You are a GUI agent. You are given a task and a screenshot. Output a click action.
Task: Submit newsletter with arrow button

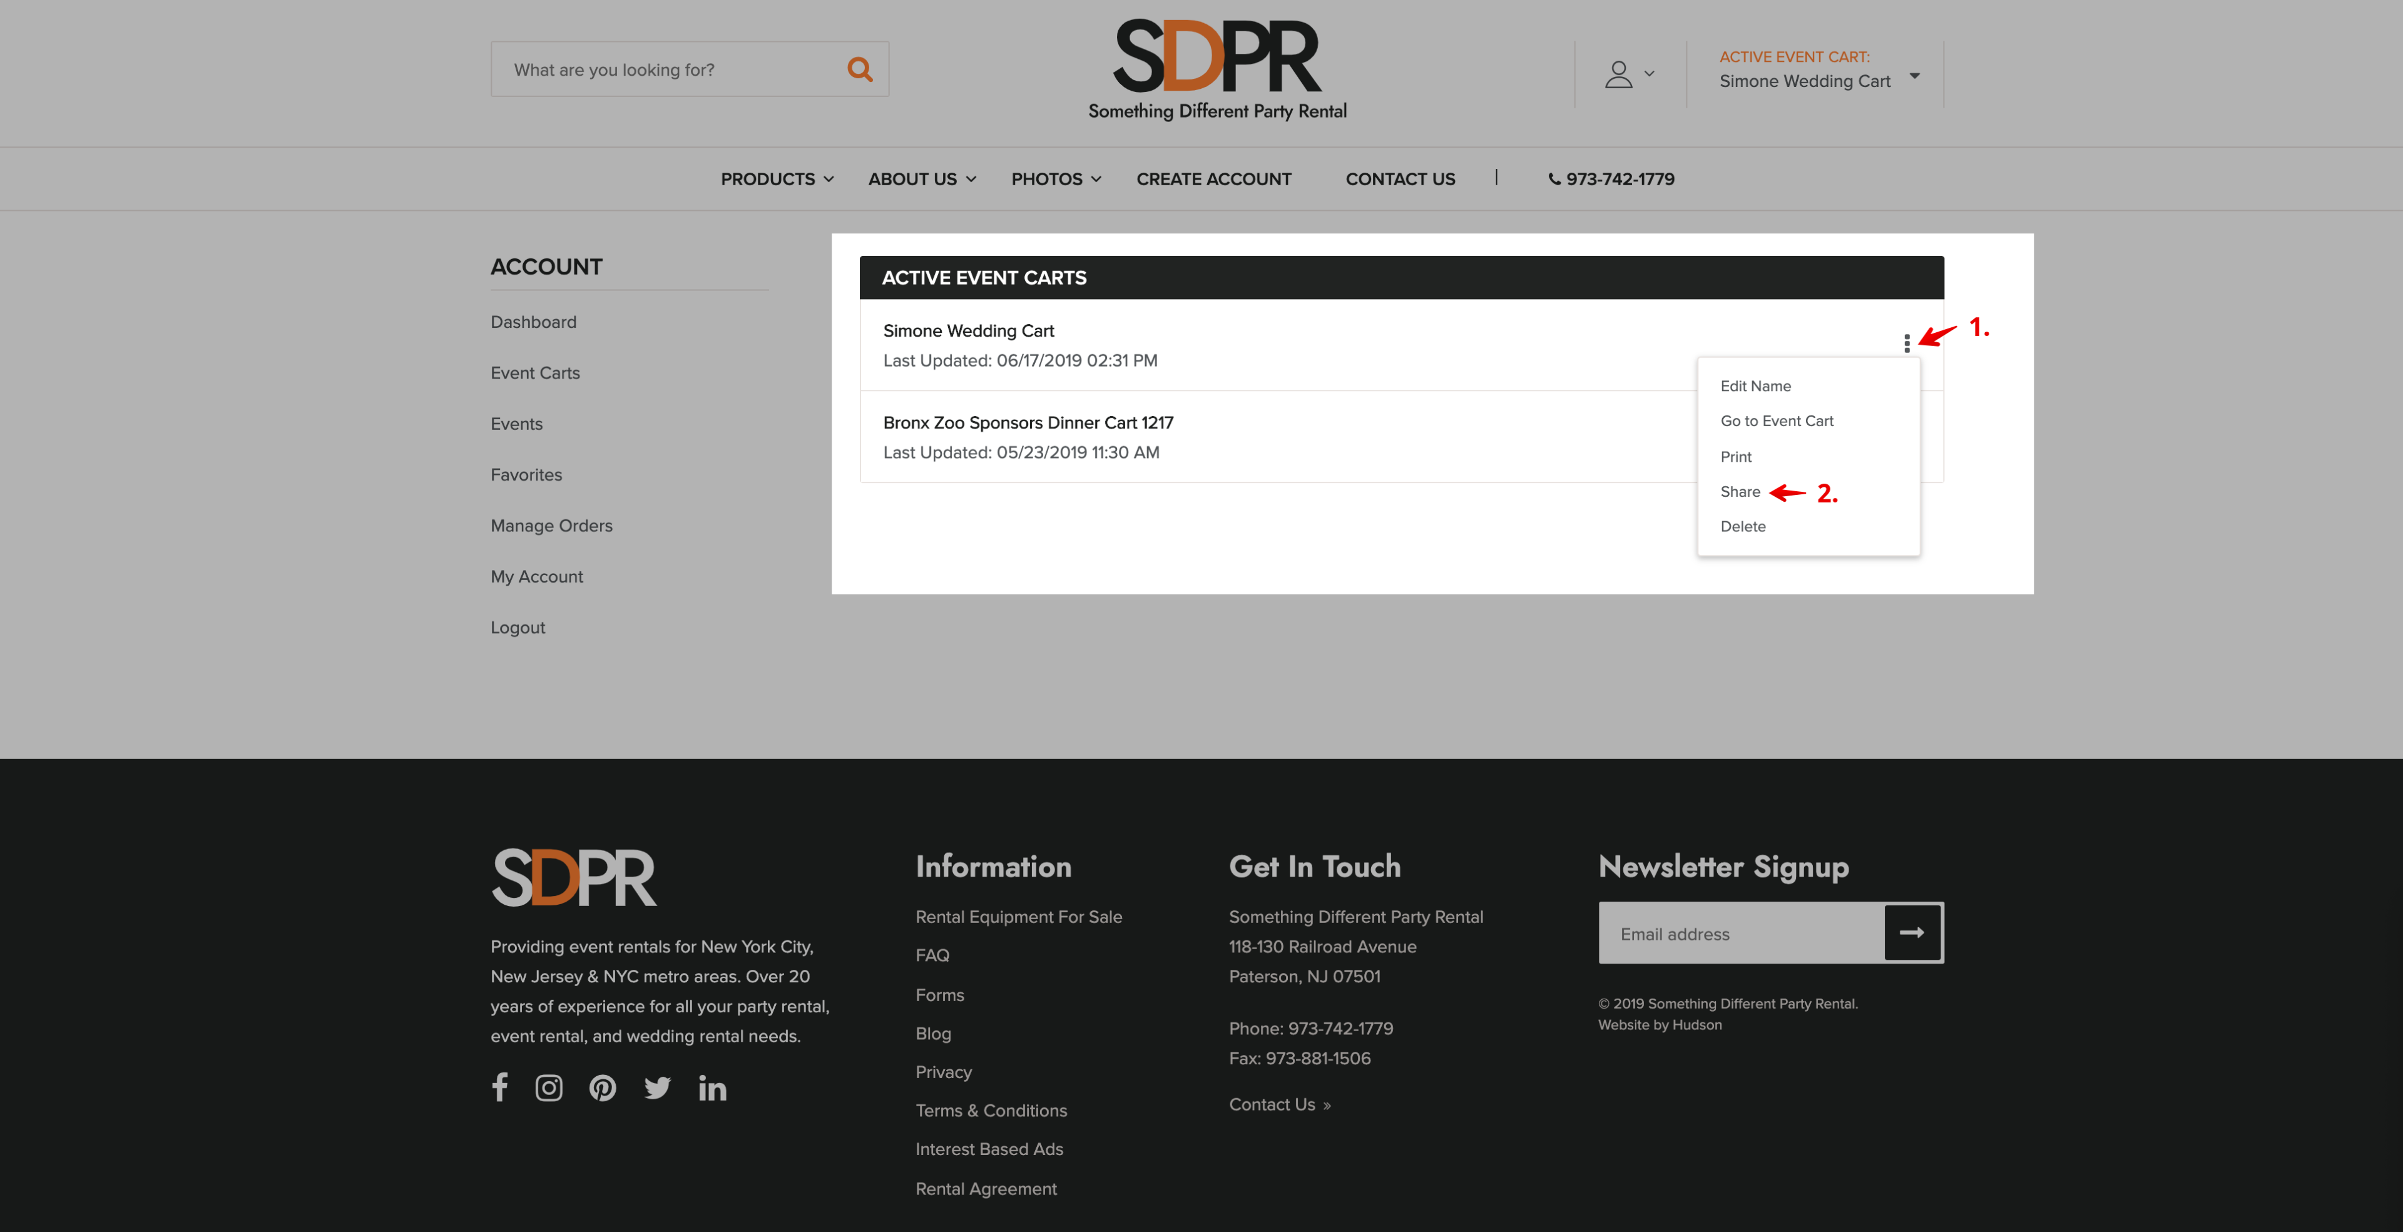(1911, 932)
